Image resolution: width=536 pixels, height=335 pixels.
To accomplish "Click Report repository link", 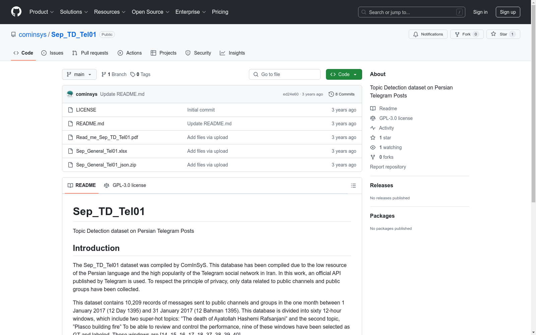I will coord(388,167).
